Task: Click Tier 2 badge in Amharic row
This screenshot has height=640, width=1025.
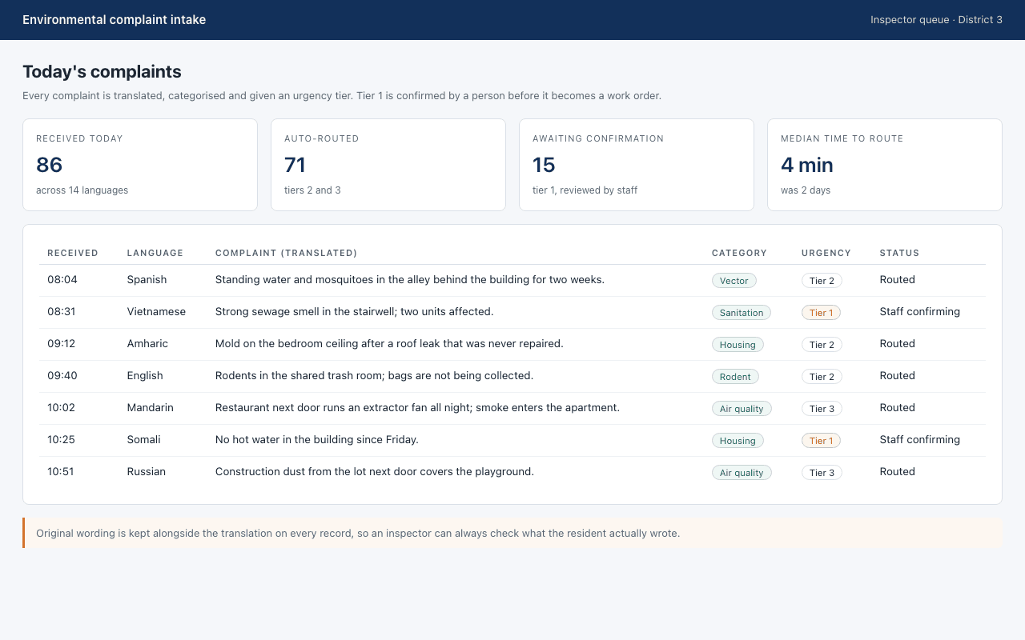Action: click(x=822, y=345)
